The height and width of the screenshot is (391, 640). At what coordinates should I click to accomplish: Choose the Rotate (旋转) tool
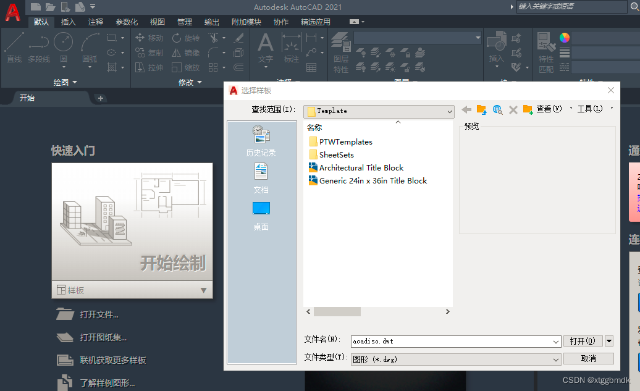[186, 38]
